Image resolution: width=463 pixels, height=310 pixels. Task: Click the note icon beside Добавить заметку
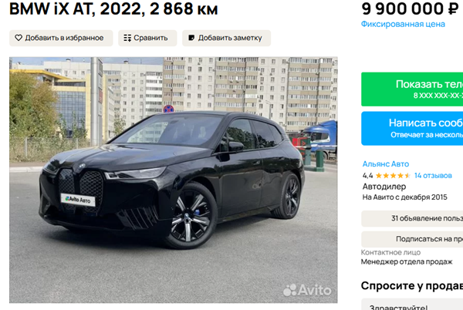click(191, 38)
